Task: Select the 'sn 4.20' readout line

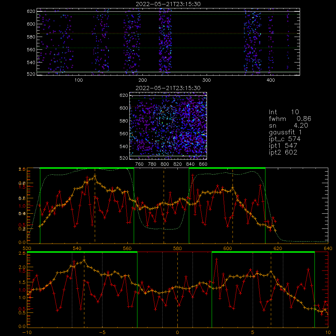Action: [x=288, y=125]
